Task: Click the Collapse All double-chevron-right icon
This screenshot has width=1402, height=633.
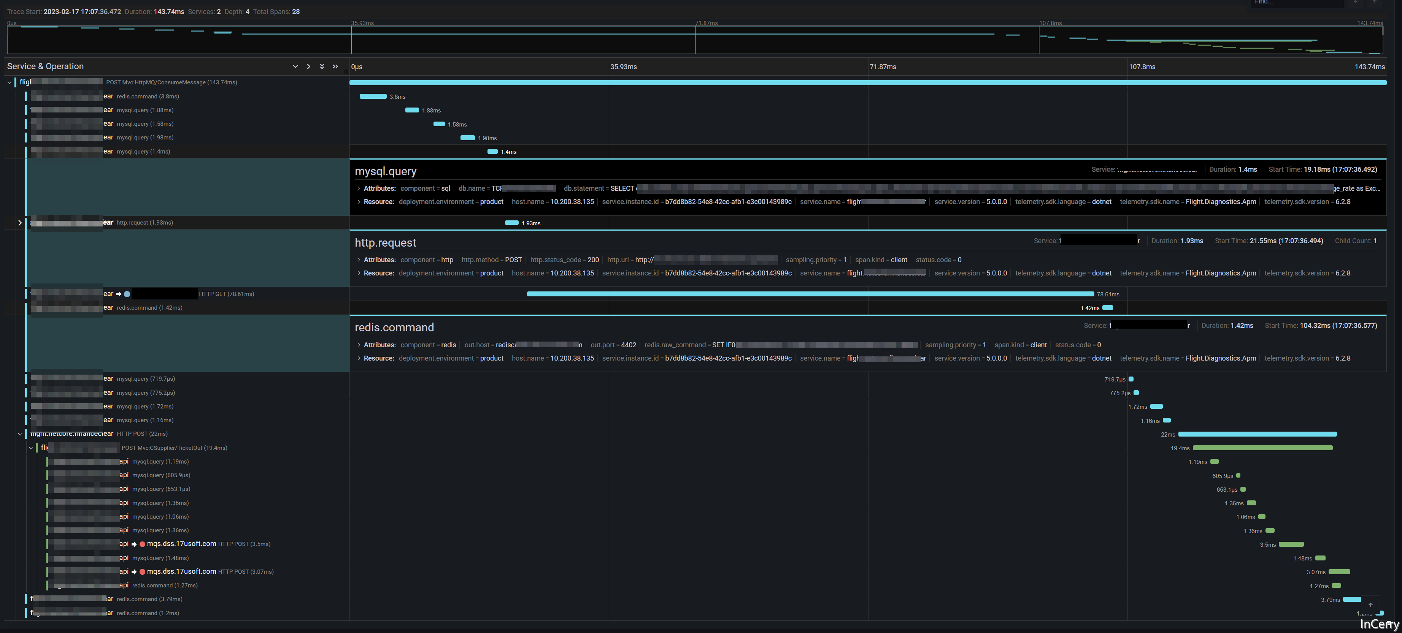Action: pos(335,66)
